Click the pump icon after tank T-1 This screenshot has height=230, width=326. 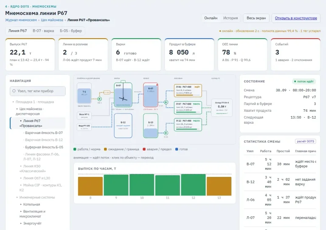100,99
